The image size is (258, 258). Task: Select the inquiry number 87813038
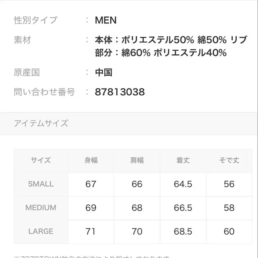tap(120, 92)
